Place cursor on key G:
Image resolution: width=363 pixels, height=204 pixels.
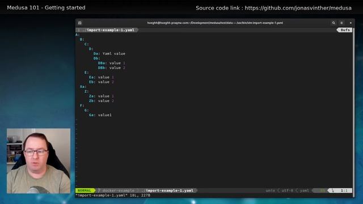[87, 110]
